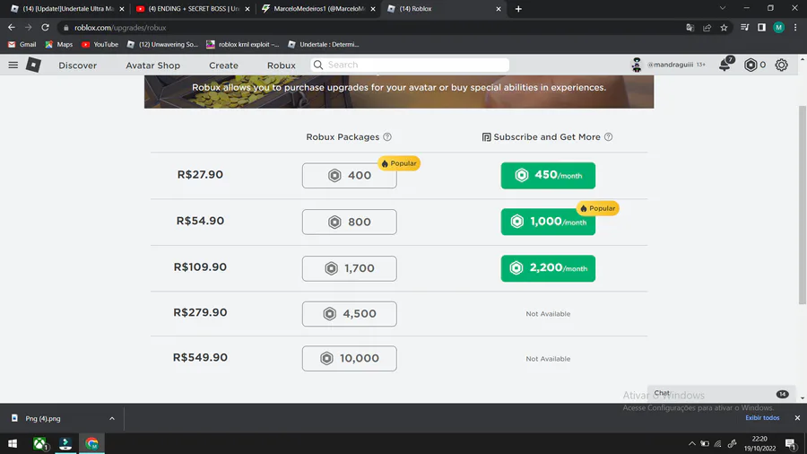Click the share page icon in address bar
Screen dimensions: 807x454
pyautogui.click(x=707, y=27)
